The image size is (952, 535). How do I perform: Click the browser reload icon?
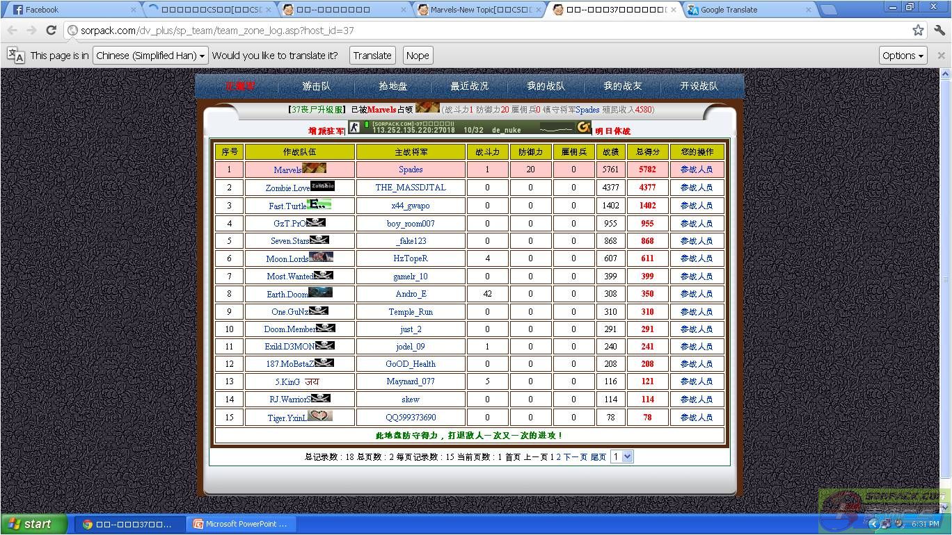(x=51, y=31)
